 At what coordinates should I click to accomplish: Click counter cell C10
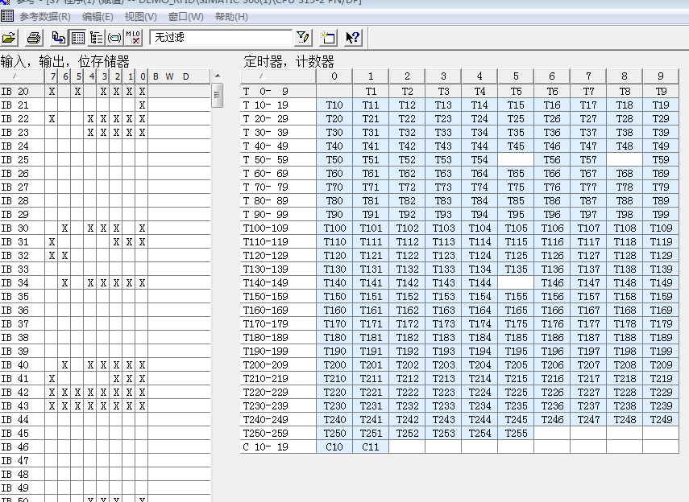(334, 447)
